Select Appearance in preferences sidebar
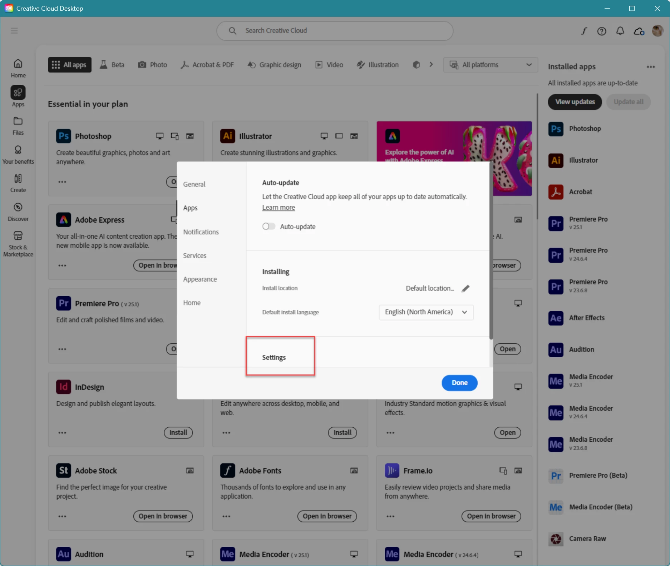The image size is (670, 566). pos(200,279)
